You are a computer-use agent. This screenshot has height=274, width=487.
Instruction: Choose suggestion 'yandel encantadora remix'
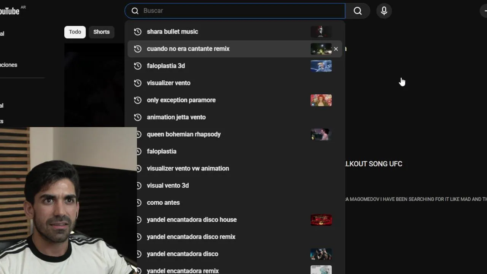[240, 269]
